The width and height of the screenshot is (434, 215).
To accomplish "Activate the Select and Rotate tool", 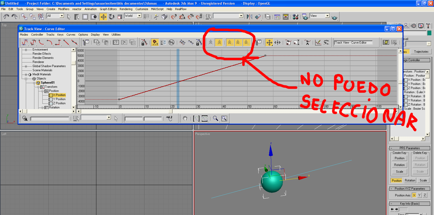I will click(112, 17).
